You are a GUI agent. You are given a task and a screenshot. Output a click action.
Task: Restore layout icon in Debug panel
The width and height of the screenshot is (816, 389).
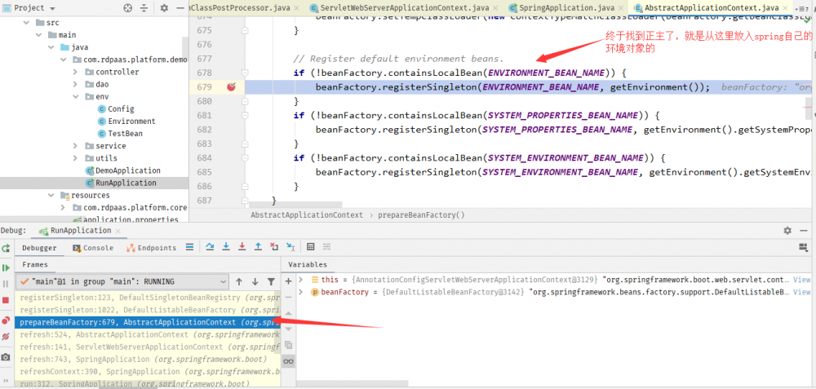point(805,247)
